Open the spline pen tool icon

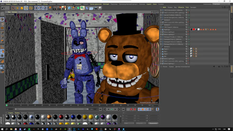[x=74, y=8]
